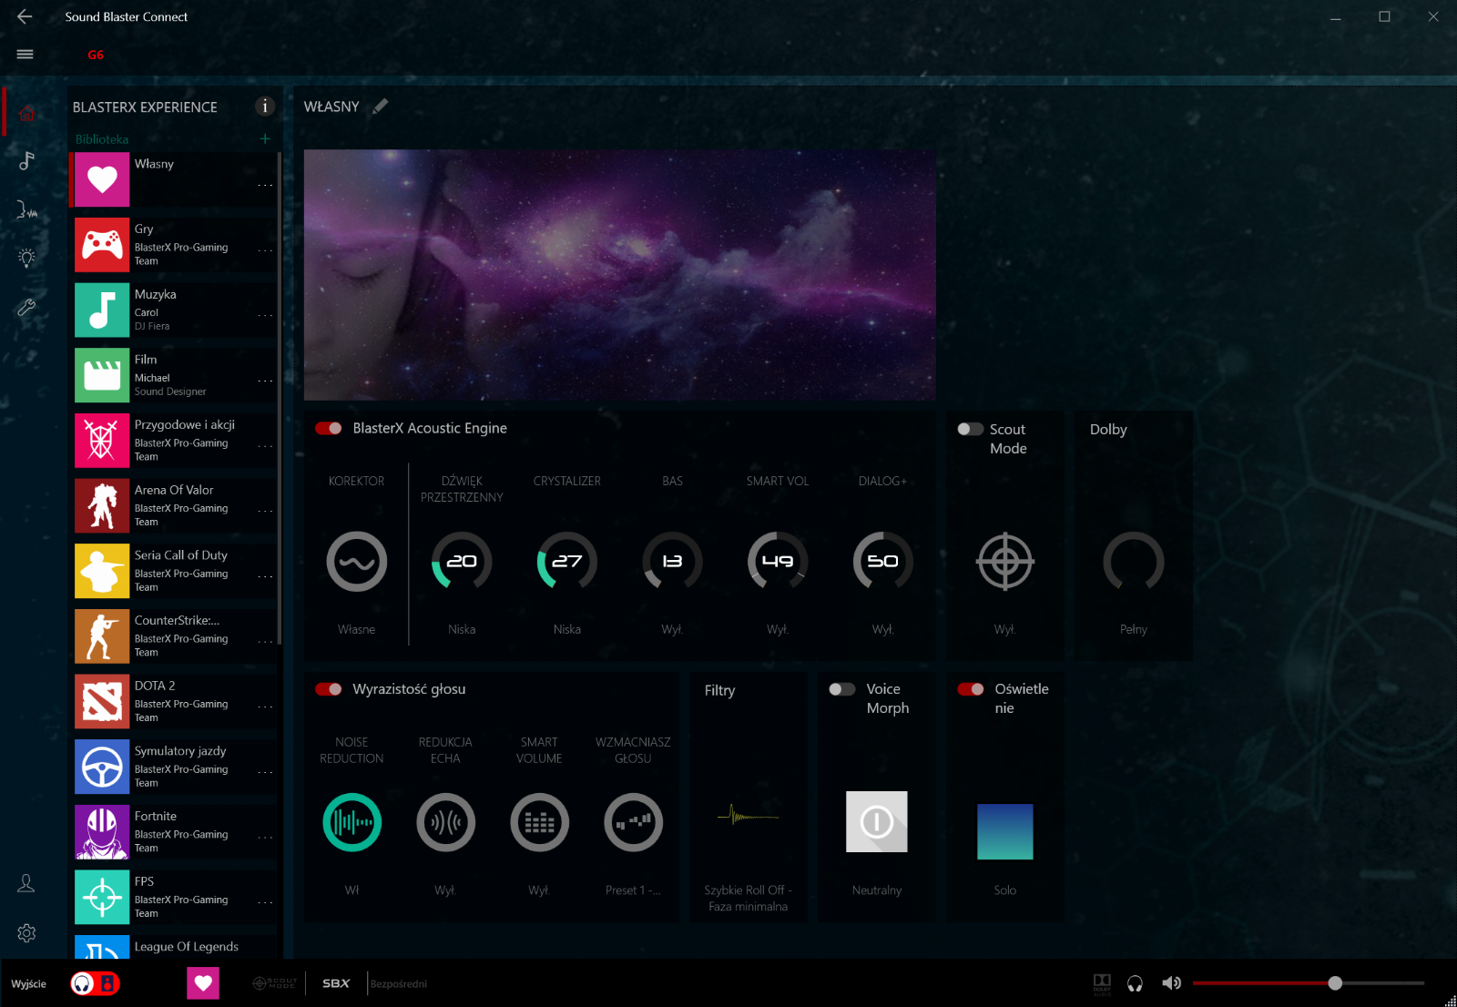The image size is (1457, 1007).
Task: Open the wrench setup sidebar section
Action: (x=26, y=308)
